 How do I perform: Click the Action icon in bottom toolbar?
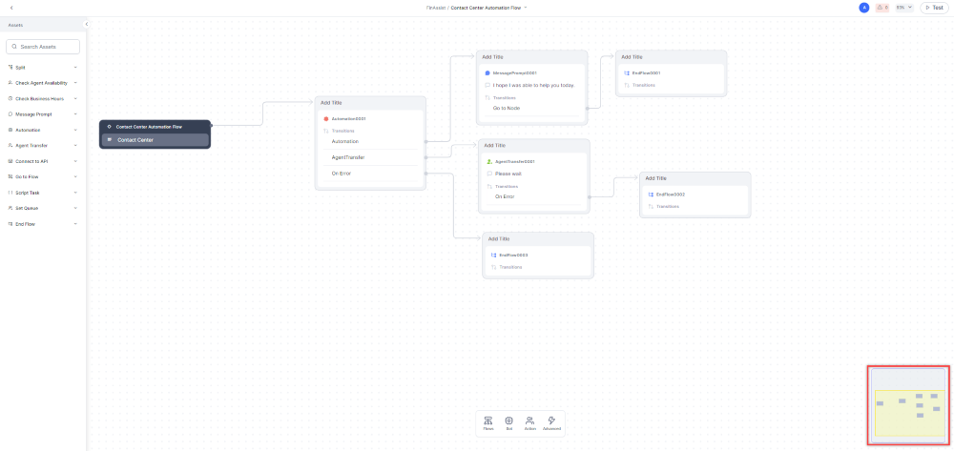(x=529, y=423)
